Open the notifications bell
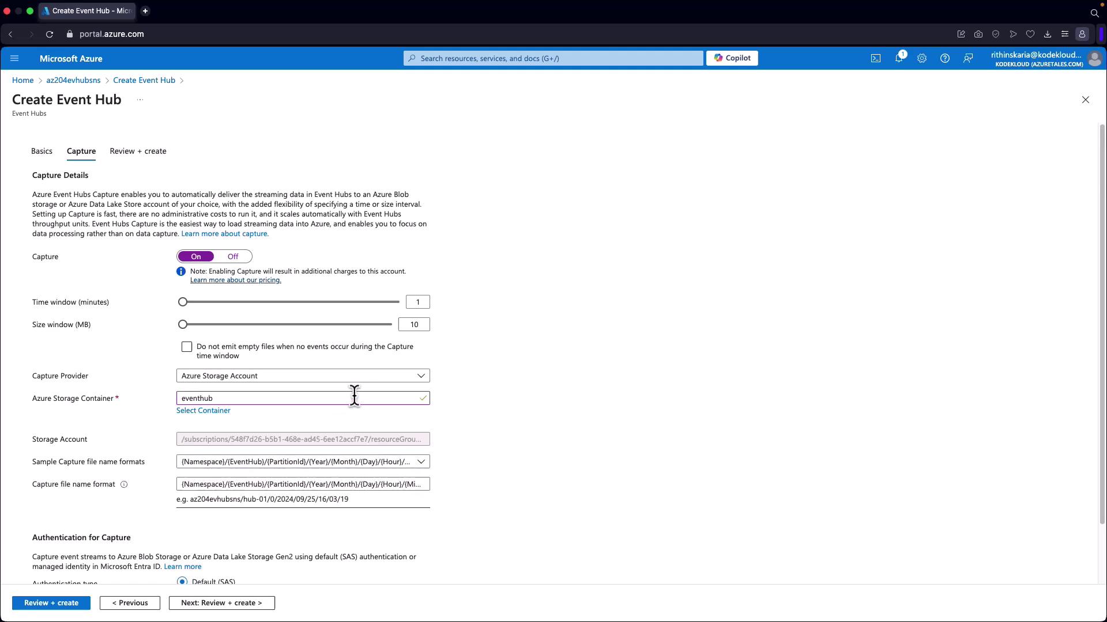 tap(898, 58)
